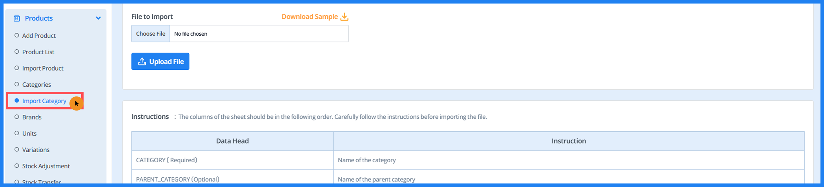Open the Variations menu item

[36, 150]
